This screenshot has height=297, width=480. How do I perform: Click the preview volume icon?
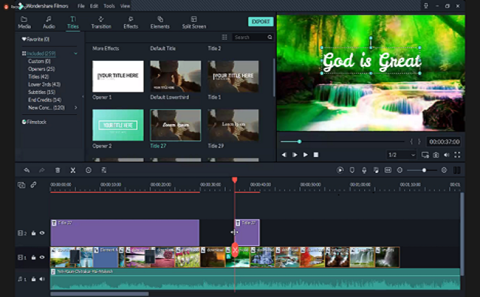[447, 155]
